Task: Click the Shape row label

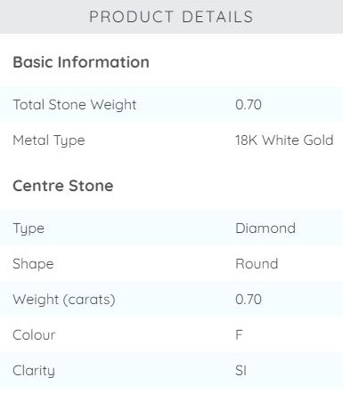Action: [33, 264]
